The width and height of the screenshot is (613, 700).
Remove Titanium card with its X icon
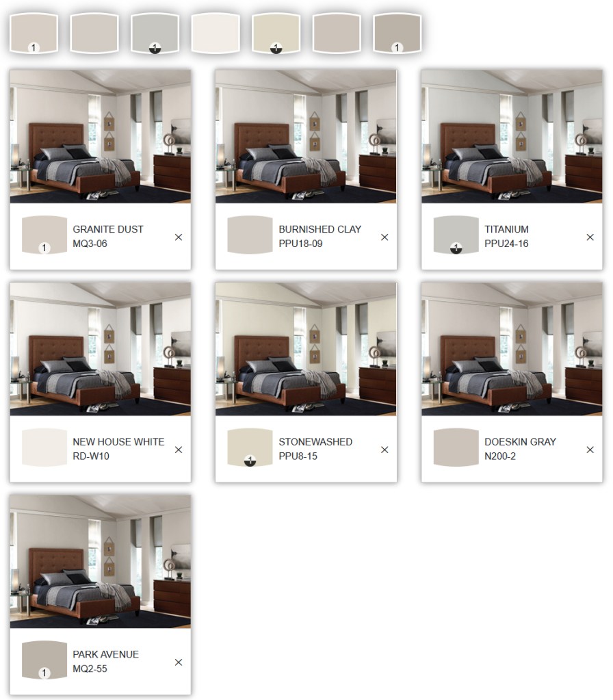point(590,237)
